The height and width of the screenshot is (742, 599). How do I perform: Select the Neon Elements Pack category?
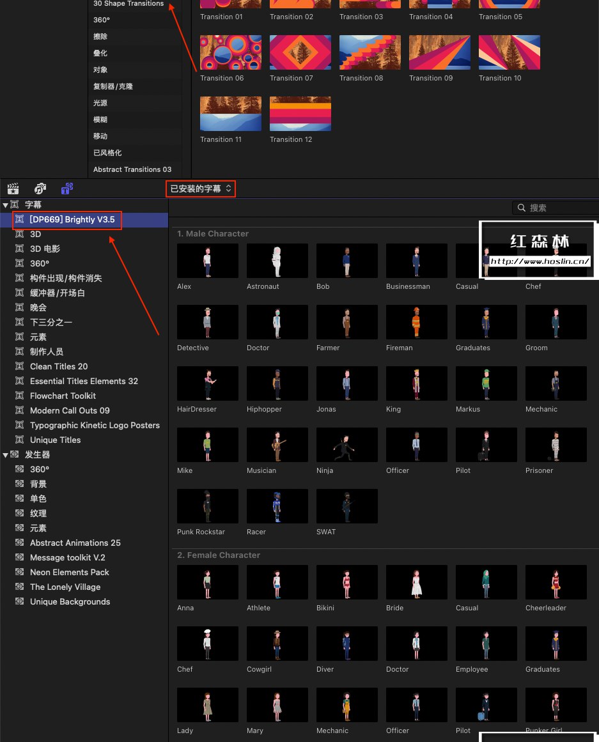coord(84,572)
